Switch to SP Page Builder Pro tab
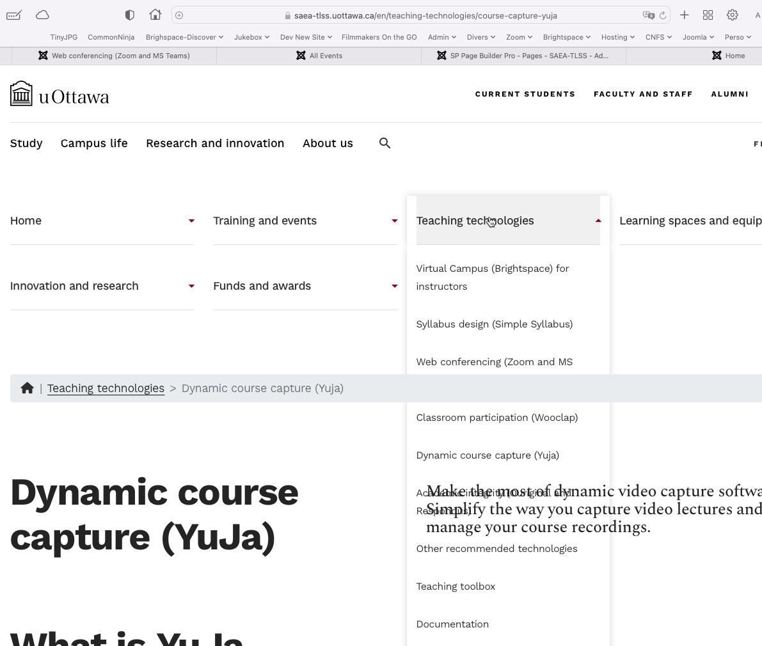762x646 pixels. point(523,56)
